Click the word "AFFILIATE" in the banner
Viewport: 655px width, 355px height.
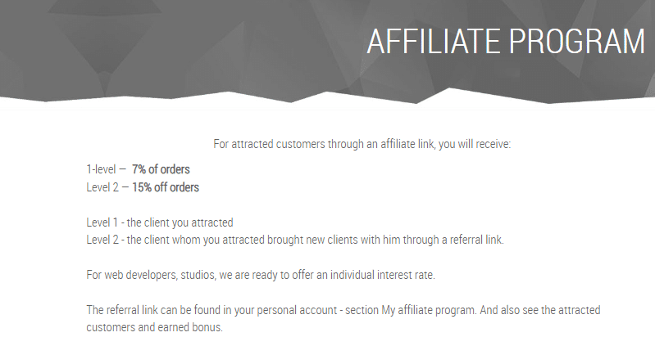[x=434, y=41]
